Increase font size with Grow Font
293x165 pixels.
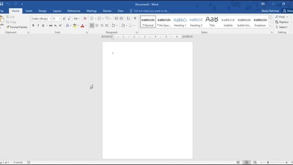click(64, 19)
